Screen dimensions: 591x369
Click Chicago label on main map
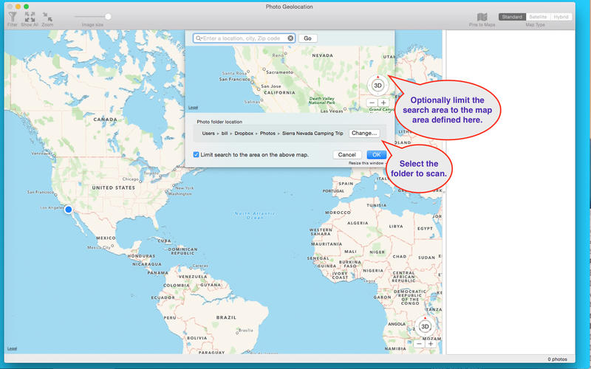coord(131,179)
